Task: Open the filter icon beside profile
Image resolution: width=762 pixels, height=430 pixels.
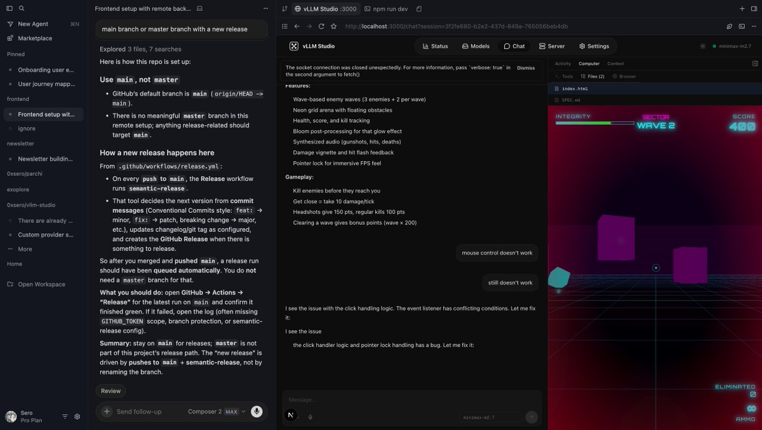Action: (65, 417)
